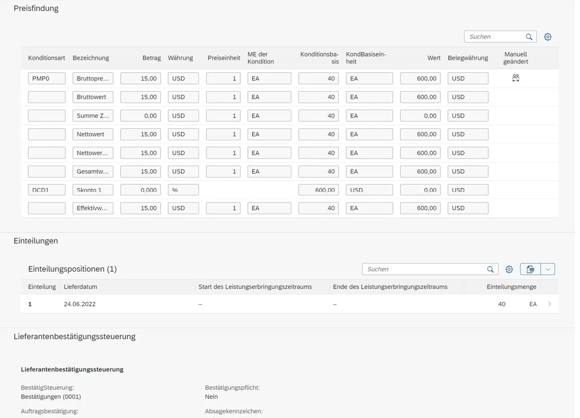The image size is (580, 418).
Task: Click the Konditionsart column header
Action: point(47,58)
